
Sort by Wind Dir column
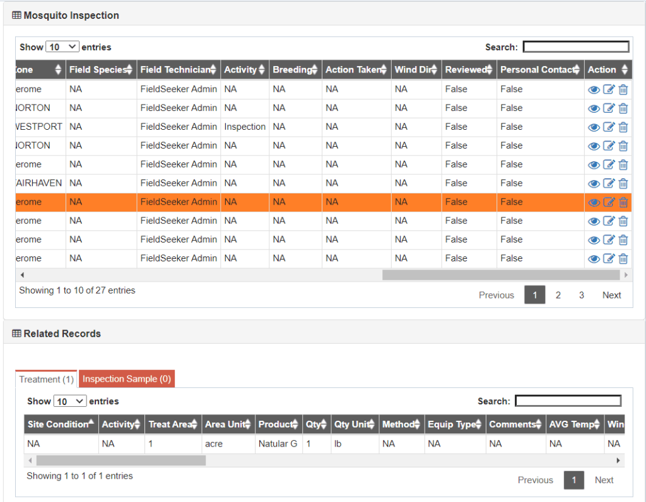pos(416,69)
